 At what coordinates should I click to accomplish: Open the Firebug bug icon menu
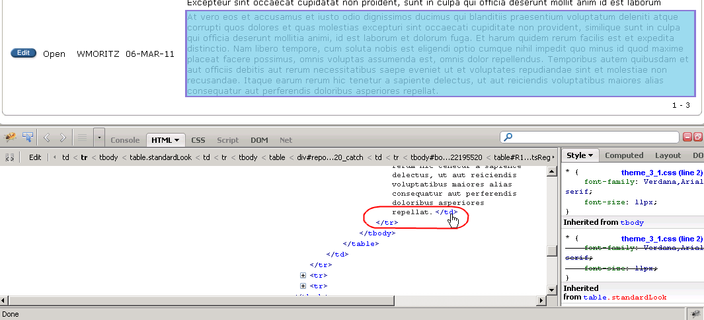click(x=11, y=138)
